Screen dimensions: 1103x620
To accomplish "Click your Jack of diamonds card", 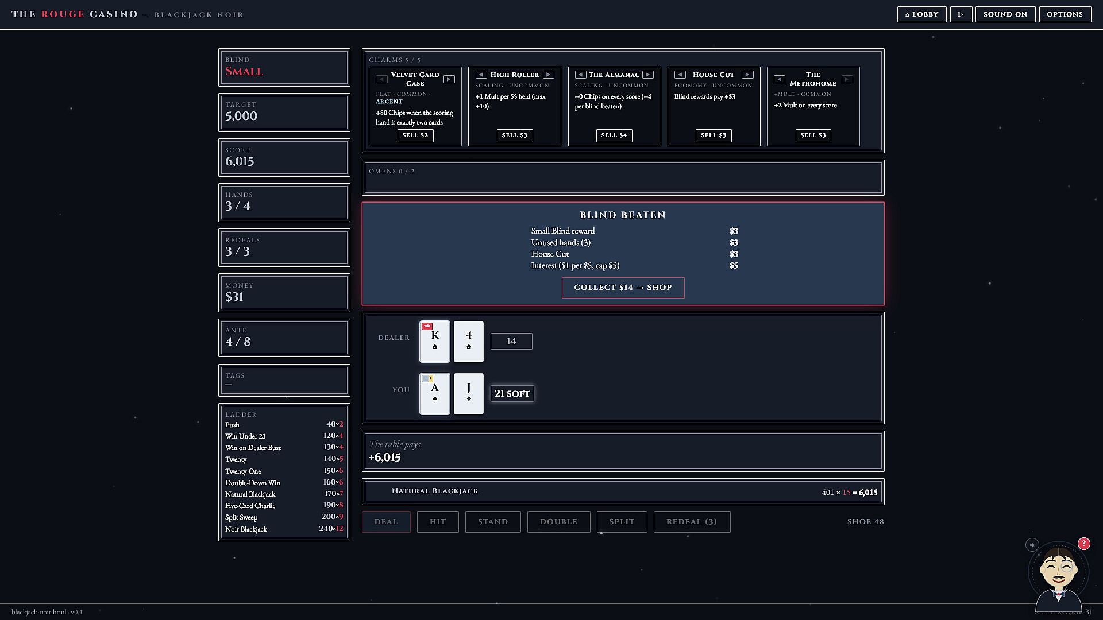I will [469, 394].
